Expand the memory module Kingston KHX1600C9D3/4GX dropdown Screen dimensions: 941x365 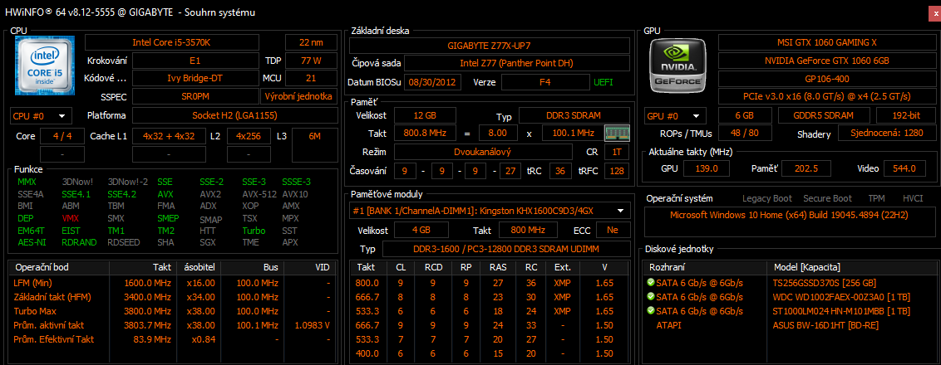[x=489, y=211]
